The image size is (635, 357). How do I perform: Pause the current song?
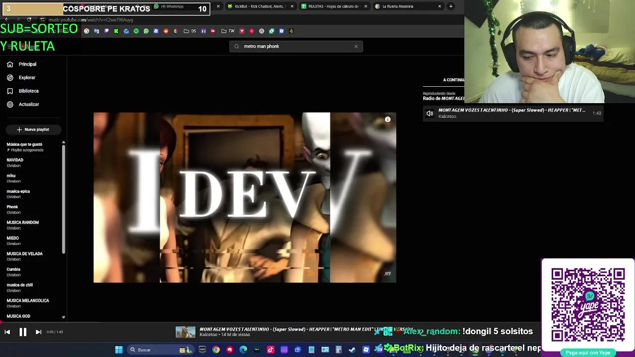(23, 332)
